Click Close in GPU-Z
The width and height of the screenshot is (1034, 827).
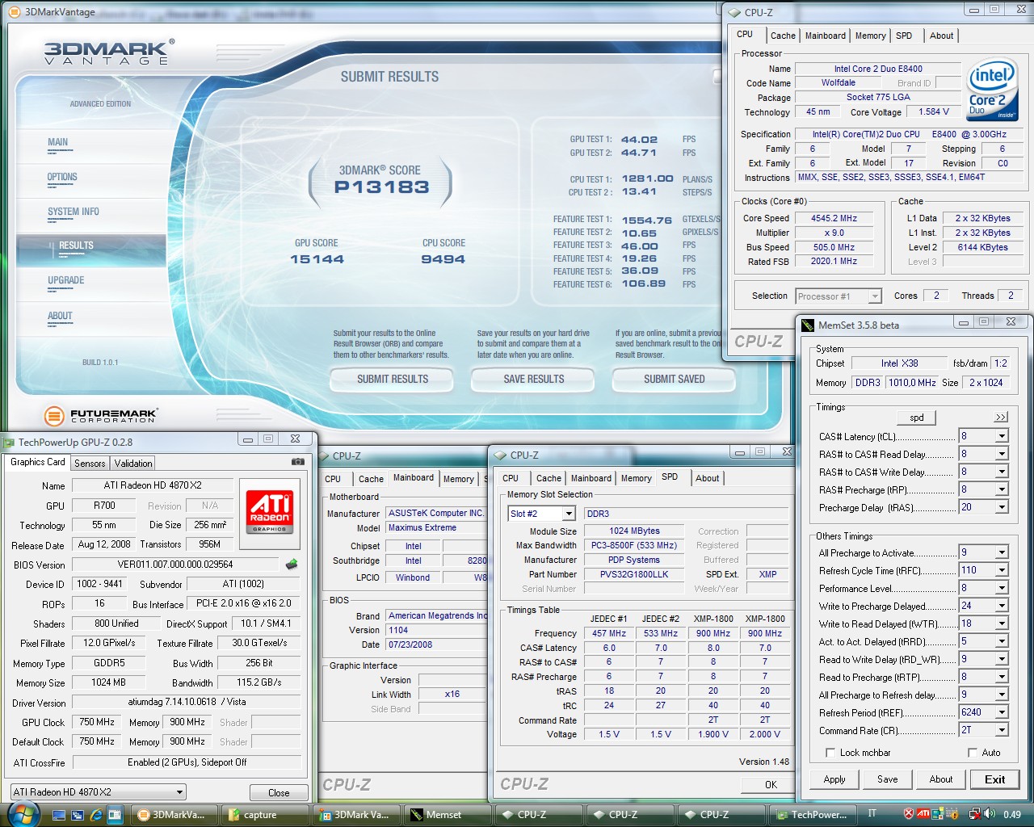279,793
